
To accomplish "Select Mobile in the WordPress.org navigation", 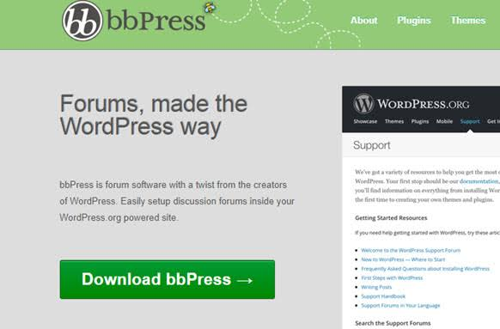I will pos(444,121).
